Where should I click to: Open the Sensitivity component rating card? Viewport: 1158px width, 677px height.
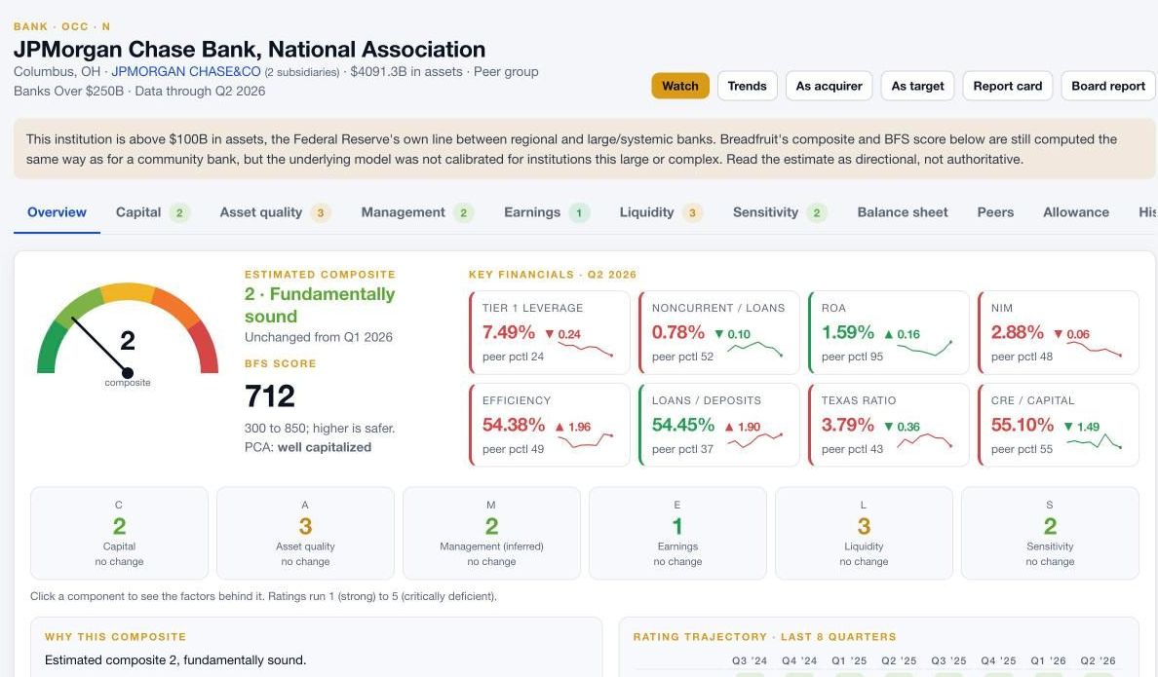pyautogui.click(x=1050, y=532)
